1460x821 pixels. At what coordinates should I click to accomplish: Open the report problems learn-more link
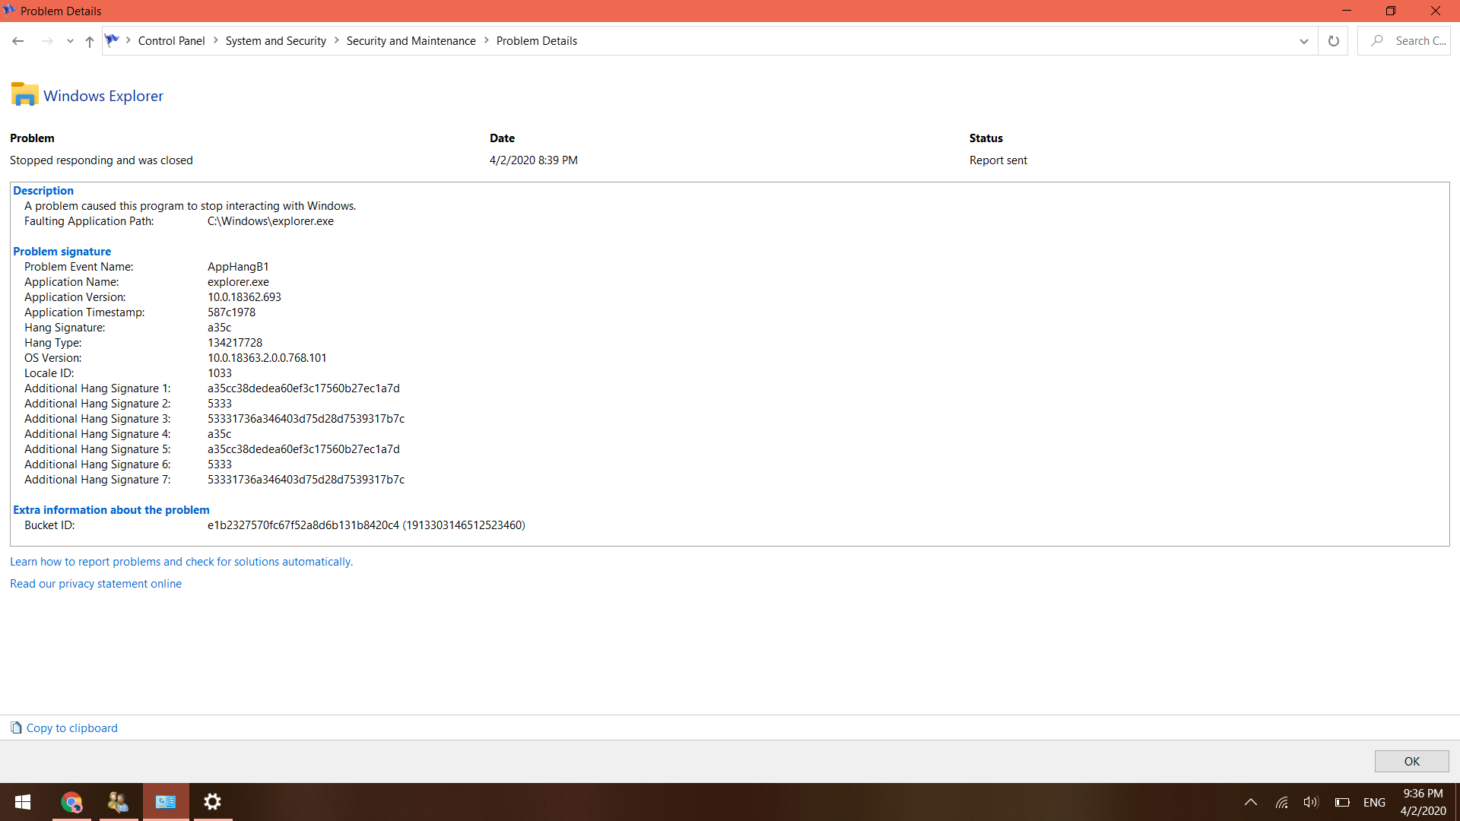181,562
